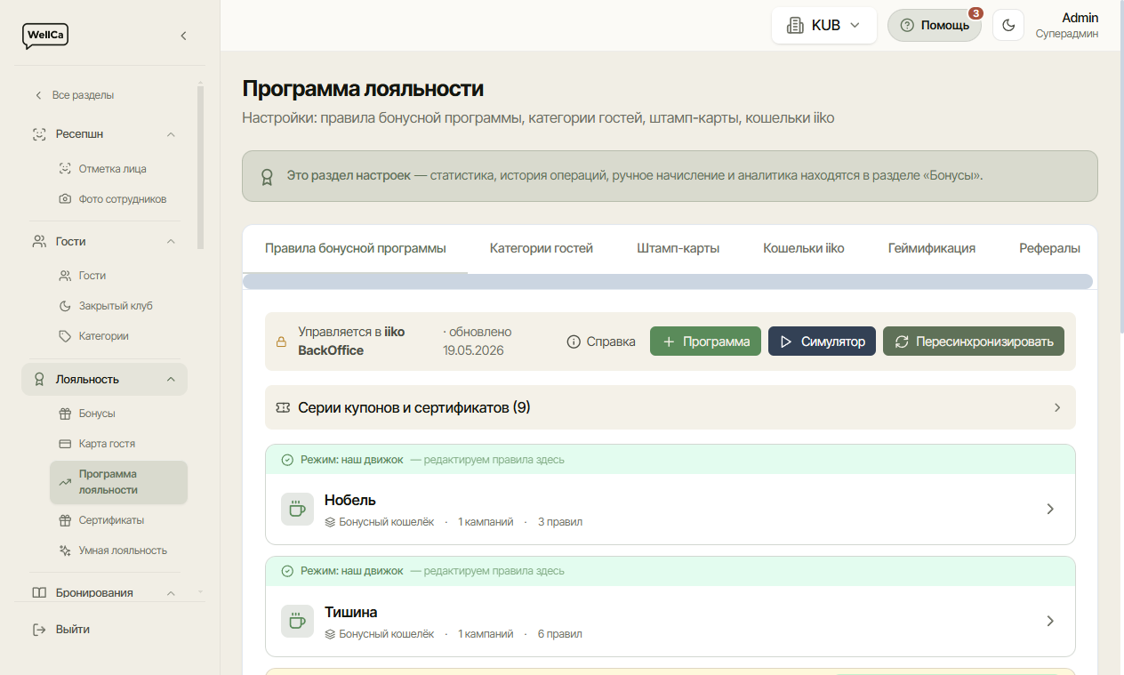This screenshot has height=675, width=1124.
Task: Click the book icon beside Бронирования
Action: point(39,593)
